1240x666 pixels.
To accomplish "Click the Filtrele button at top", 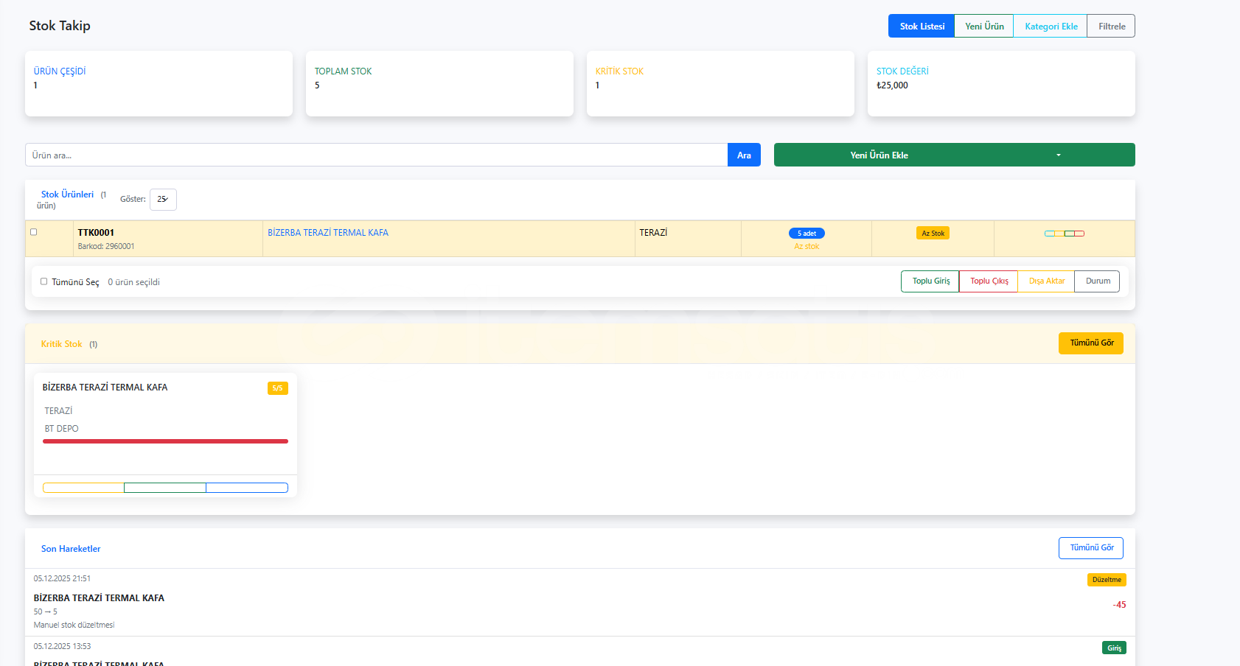I will [1111, 27].
